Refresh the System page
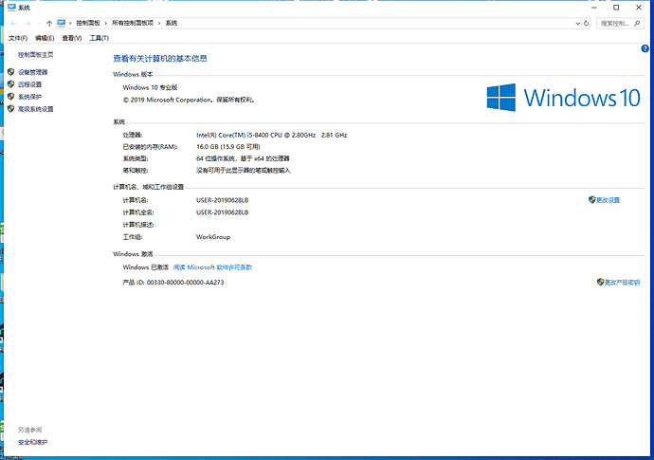The image size is (654, 460). (586, 24)
